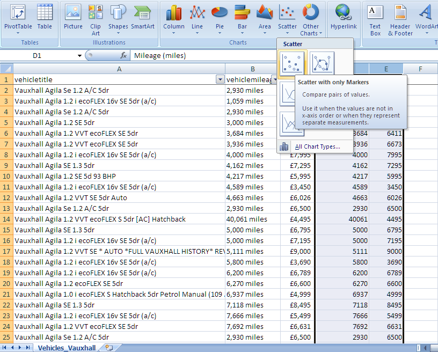Viewport: 438px width, 352px height.
Task: Click the Table icon in Tables group
Action: [x=45, y=18]
